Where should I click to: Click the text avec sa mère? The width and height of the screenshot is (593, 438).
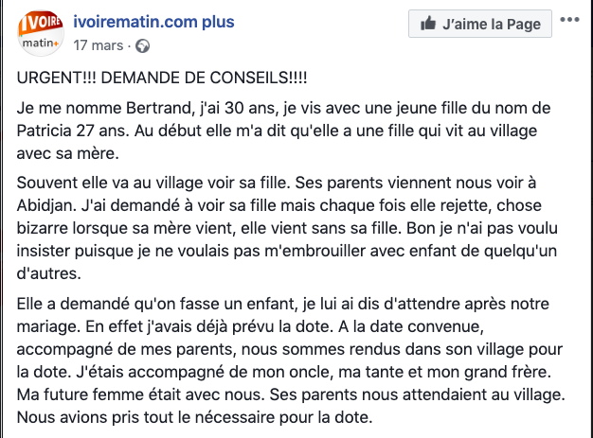click(x=67, y=153)
